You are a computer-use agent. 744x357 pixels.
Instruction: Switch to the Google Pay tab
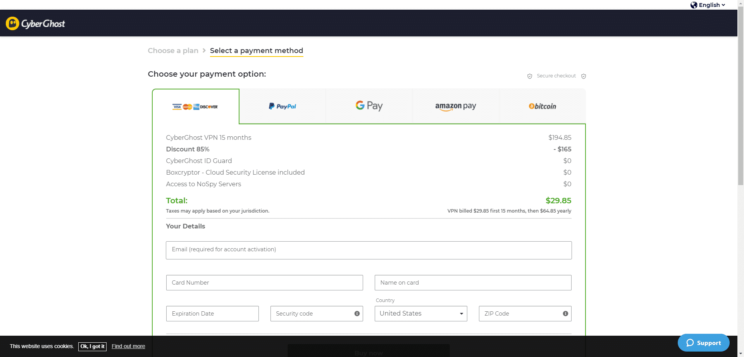click(369, 106)
